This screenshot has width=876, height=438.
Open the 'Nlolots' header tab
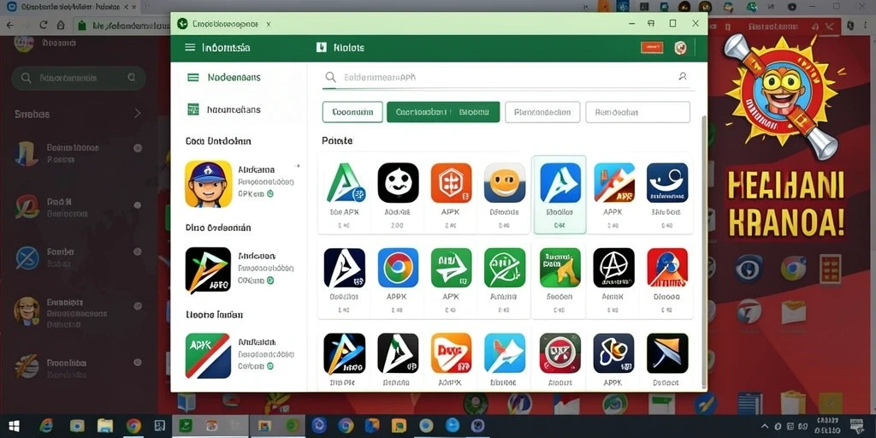tap(349, 48)
